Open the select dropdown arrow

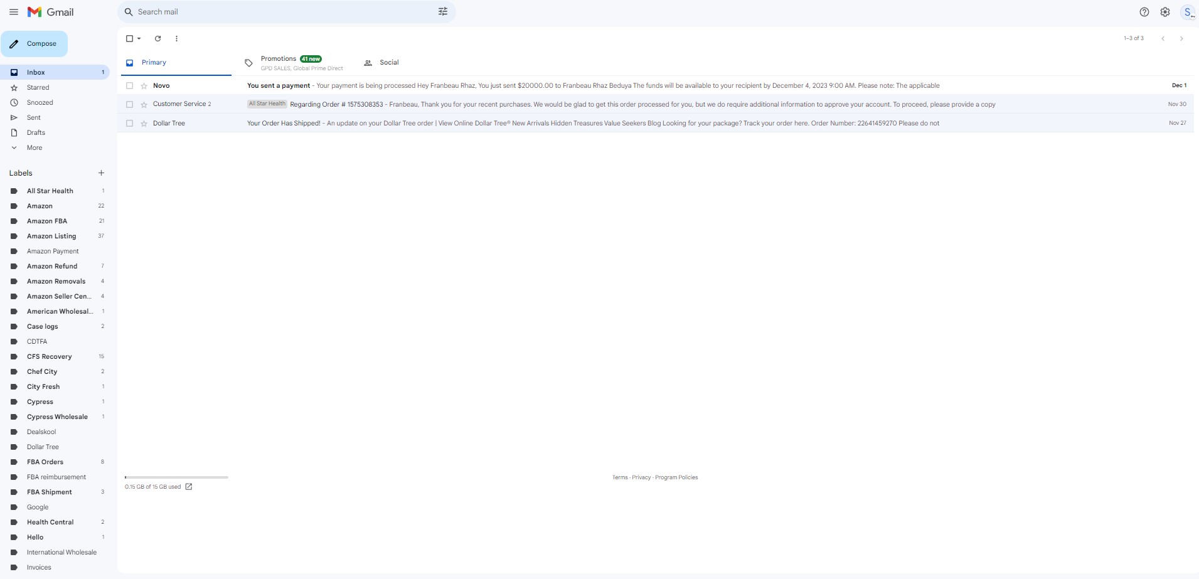139,38
